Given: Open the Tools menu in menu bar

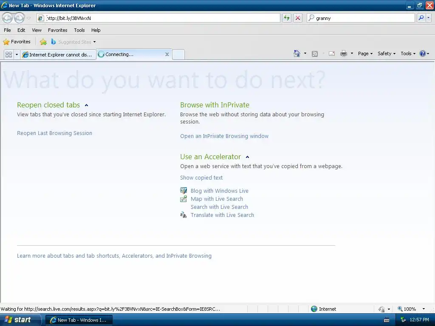Looking at the screenshot, I should [79, 30].
